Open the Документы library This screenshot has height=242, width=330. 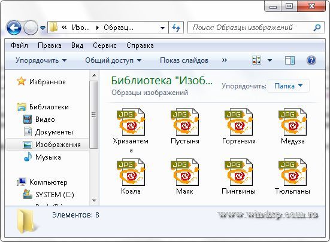click(54, 132)
